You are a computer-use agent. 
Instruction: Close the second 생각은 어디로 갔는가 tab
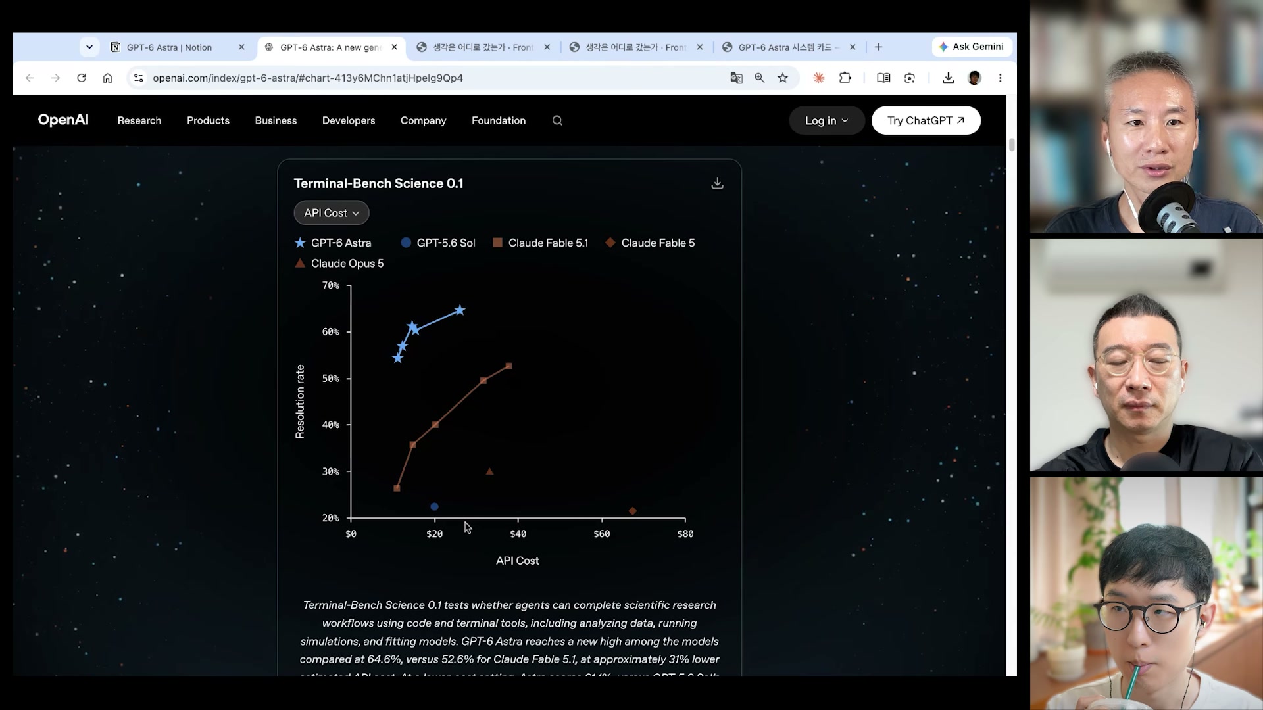(699, 47)
